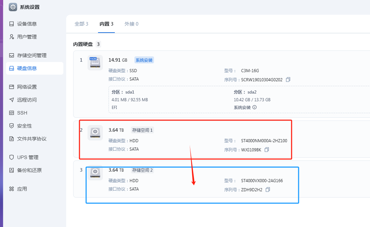Click the 网络设置 icon
Image resolution: width=370 pixels, height=227 pixels.
pos(12,87)
